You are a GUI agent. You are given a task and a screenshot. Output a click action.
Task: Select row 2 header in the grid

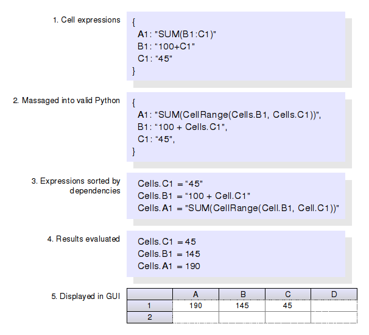[150, 317]
